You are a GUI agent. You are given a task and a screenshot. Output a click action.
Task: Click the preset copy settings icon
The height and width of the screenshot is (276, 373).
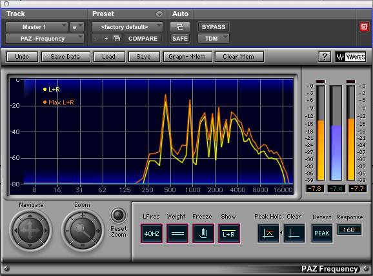point(117,38)
